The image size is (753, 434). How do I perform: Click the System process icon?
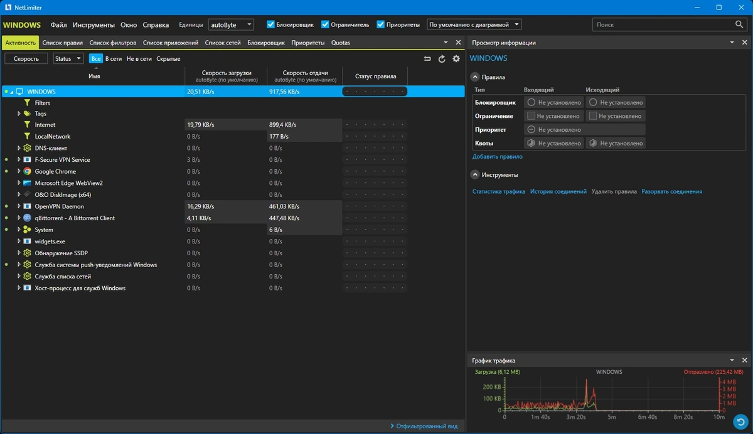27,230
